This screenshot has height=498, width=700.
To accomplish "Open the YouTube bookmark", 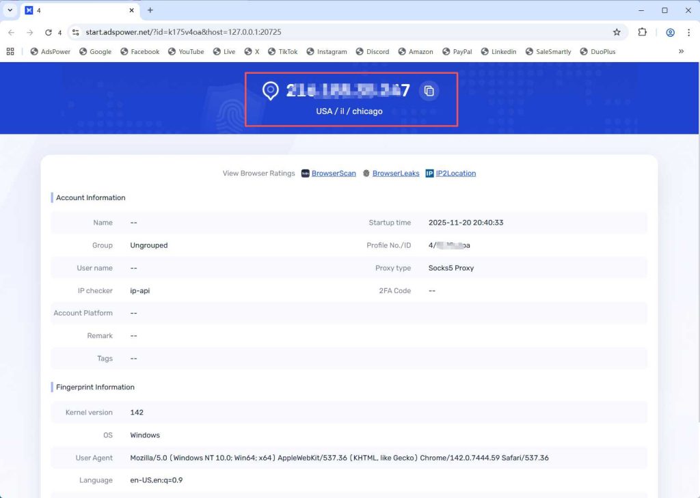I will (186, 51).
